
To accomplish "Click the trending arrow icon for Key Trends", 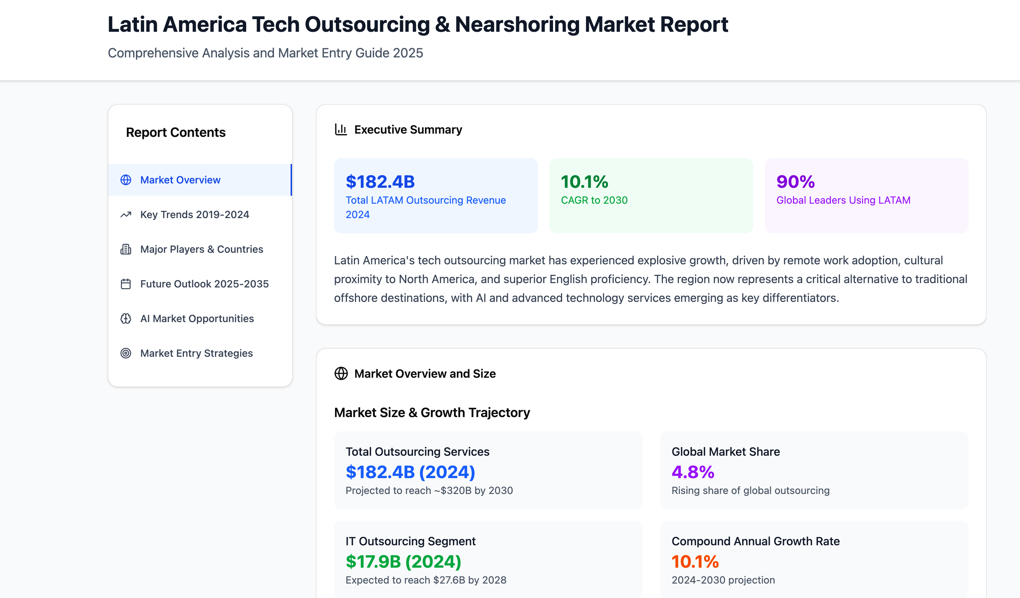I will point(126,215).
